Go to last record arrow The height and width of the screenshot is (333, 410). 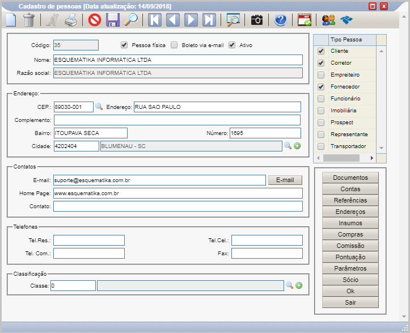point(209,20)
